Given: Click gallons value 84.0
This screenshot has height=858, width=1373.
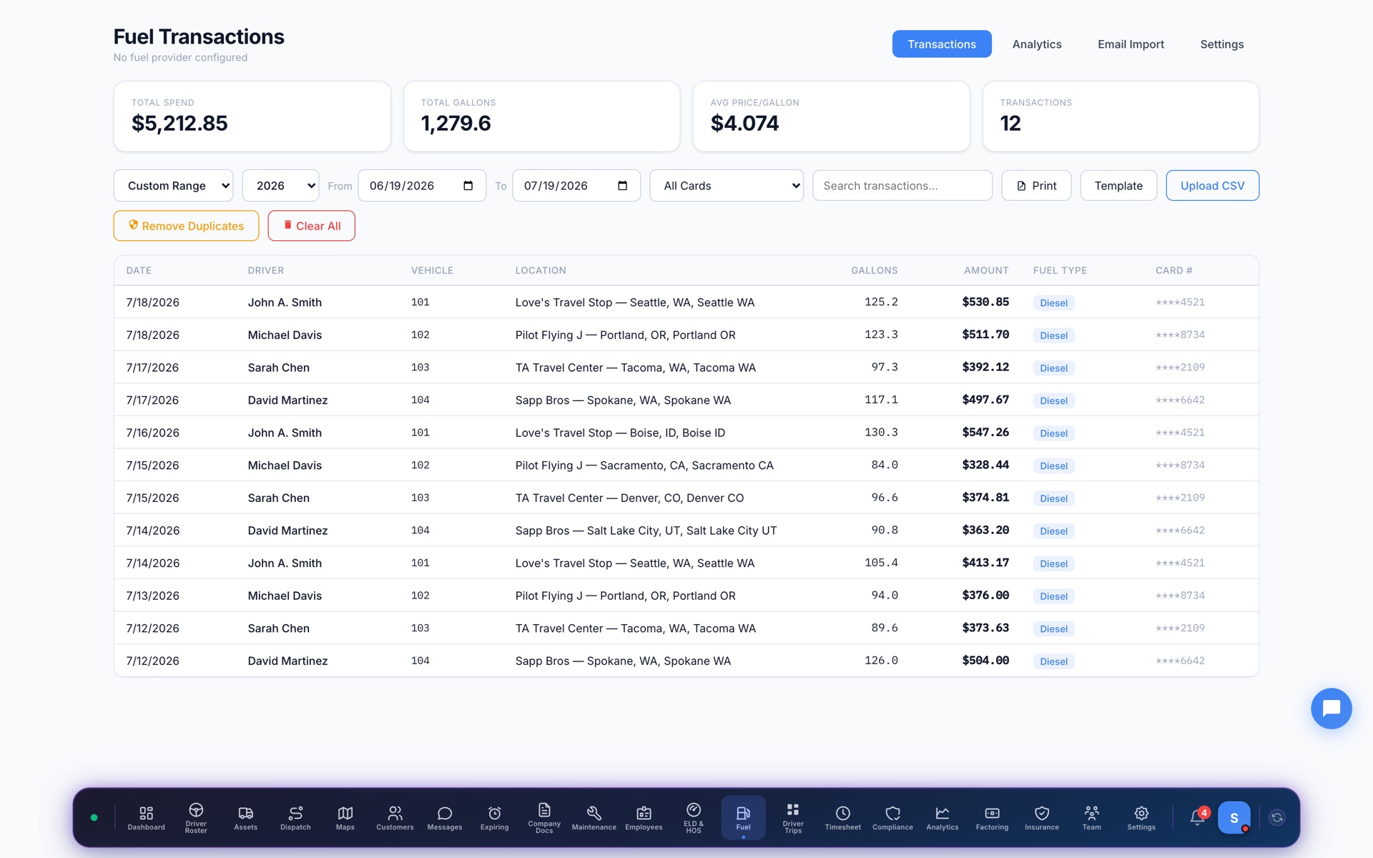Looking at the screenshot, I should click(x=885, y=465).
